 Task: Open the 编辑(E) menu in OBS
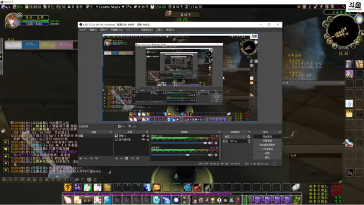(x=93, y=30)
